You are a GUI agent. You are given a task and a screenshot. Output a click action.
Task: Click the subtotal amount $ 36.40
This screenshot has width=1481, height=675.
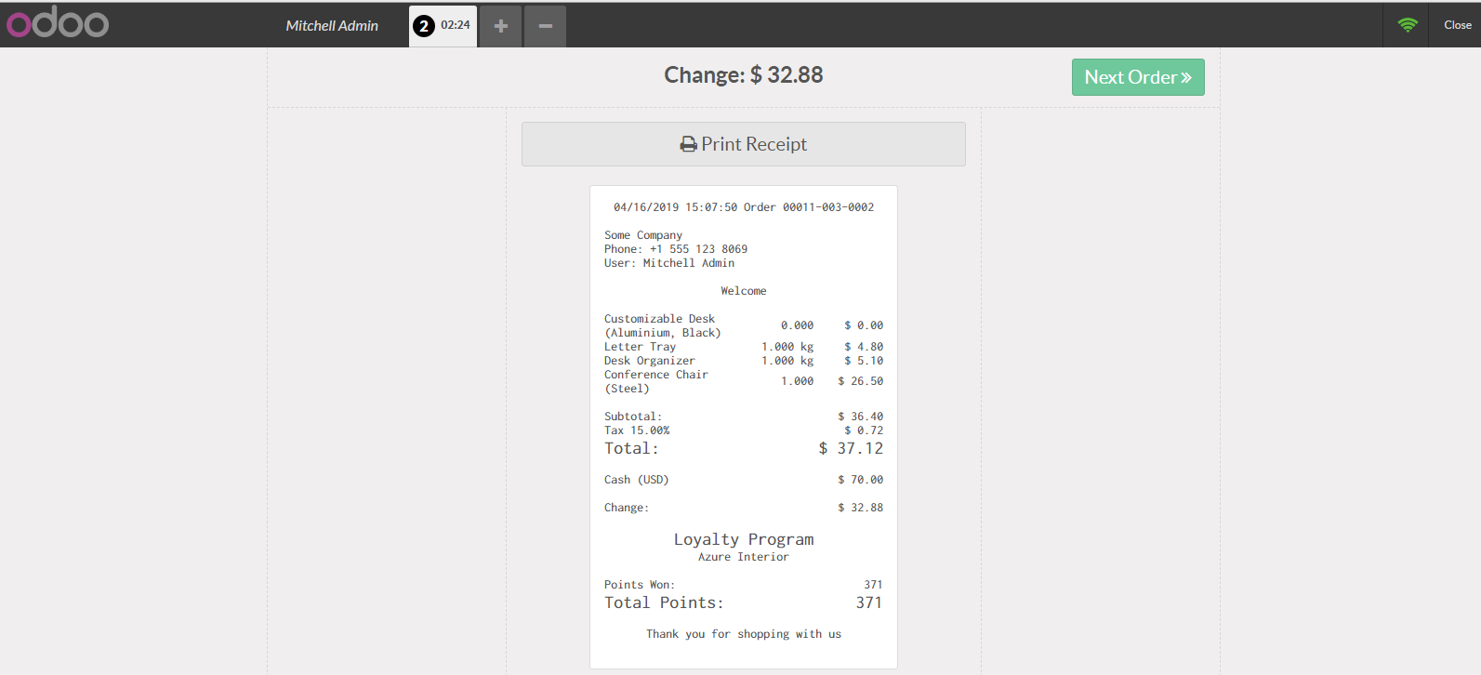coord(861,417)
